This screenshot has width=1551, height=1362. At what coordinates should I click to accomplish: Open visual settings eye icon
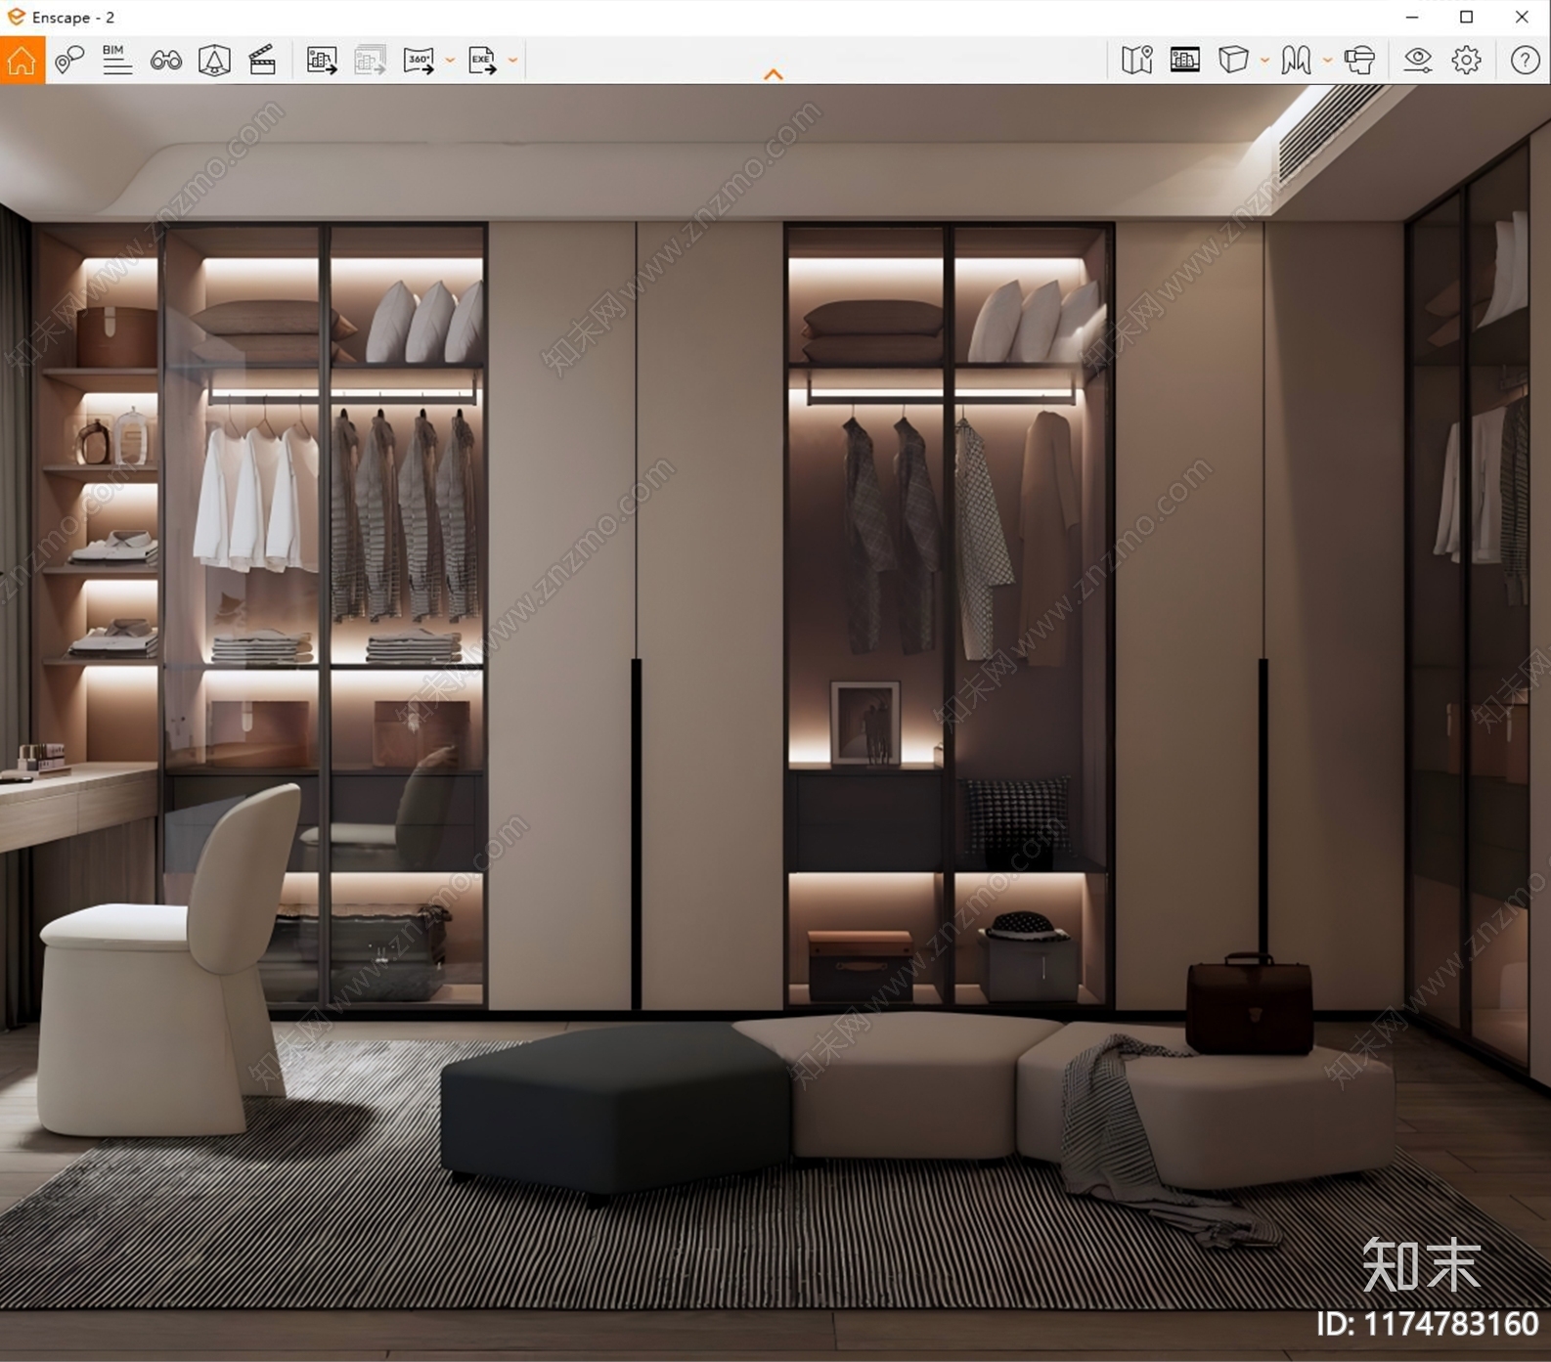coord(1418,60)
